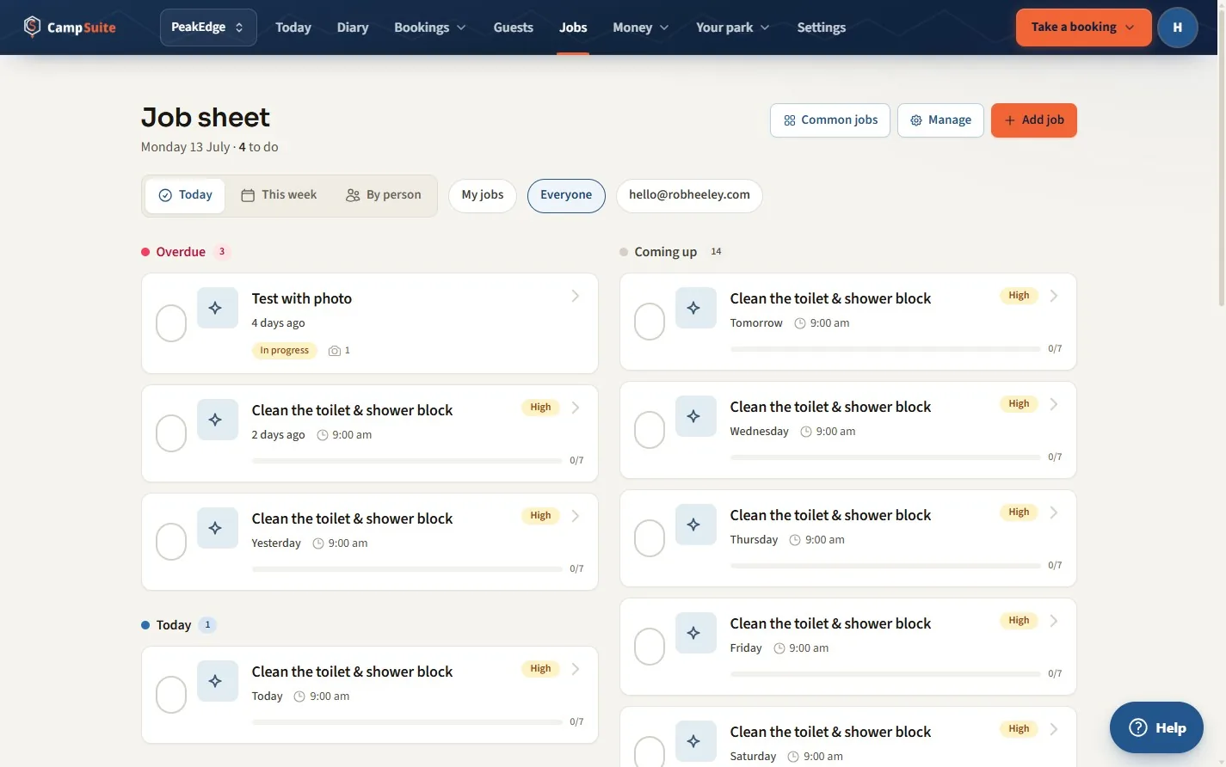Click the High badge on the Yesterday job
The image size is (1226, 767).
click(540, 516)
